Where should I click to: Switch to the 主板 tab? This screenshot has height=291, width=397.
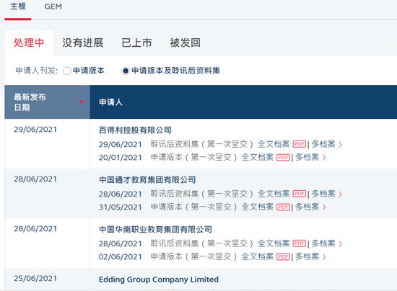(18, 6)
